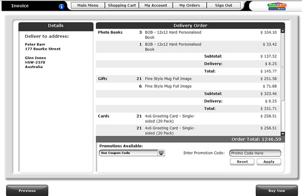Select the $251.58 Fine Style Mug row
This screenshot has height=196, width=302.
(188, 79)
